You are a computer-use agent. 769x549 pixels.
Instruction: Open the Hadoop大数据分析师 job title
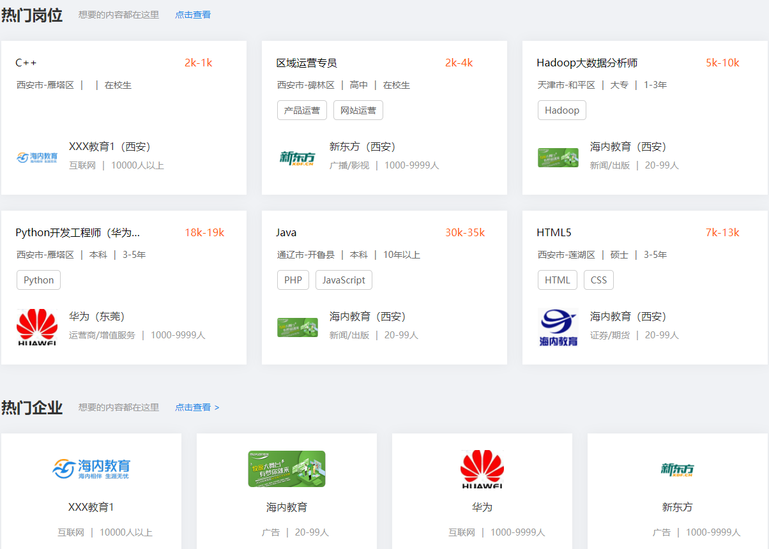(x=587, y=63)
